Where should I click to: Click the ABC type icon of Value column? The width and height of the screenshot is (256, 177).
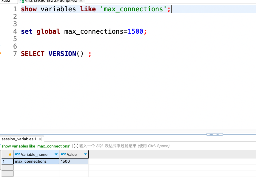(63, 154)
